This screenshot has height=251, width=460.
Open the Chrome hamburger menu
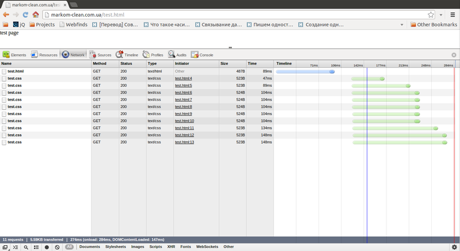[453, 14]
